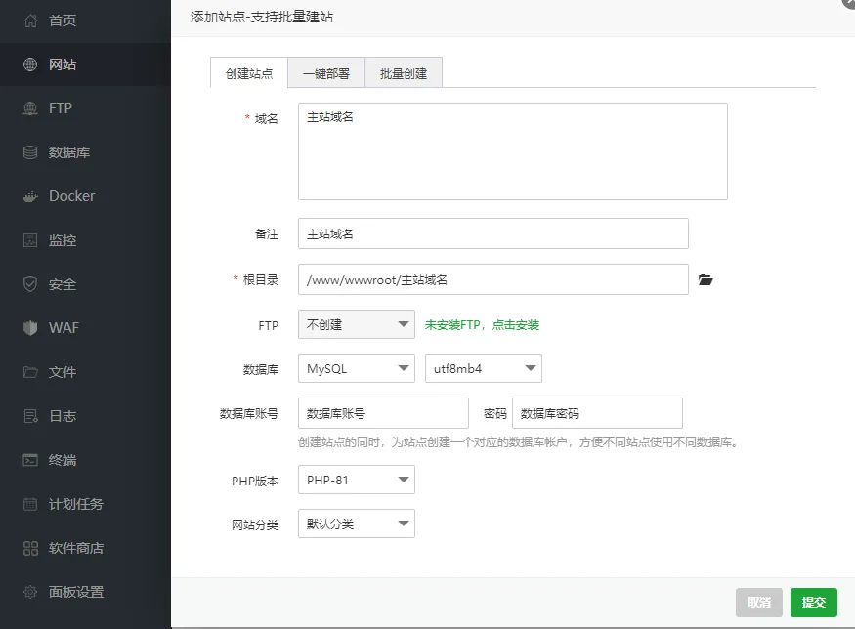Open the MySQL database type dropdown
This screenshot has height=629, width=855.
pyautogui.click(x=356, y=368)
